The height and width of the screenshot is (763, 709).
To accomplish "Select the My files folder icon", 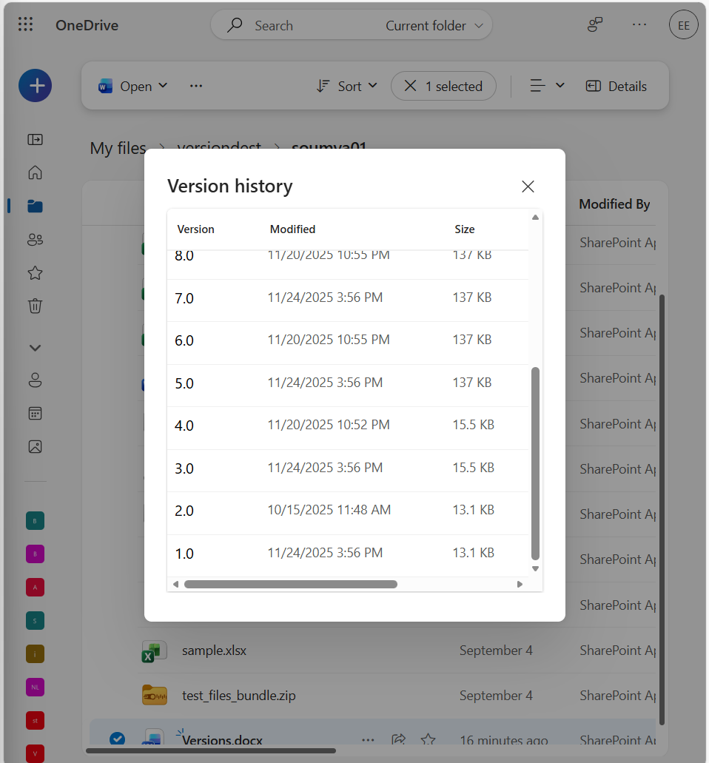I will 35,206.
